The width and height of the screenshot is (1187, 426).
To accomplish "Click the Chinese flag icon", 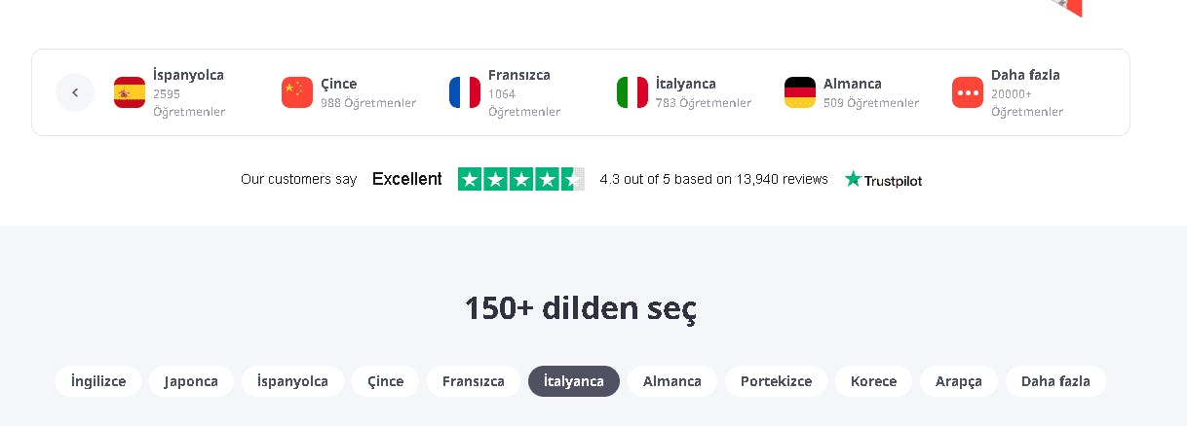I will point(297,92).
